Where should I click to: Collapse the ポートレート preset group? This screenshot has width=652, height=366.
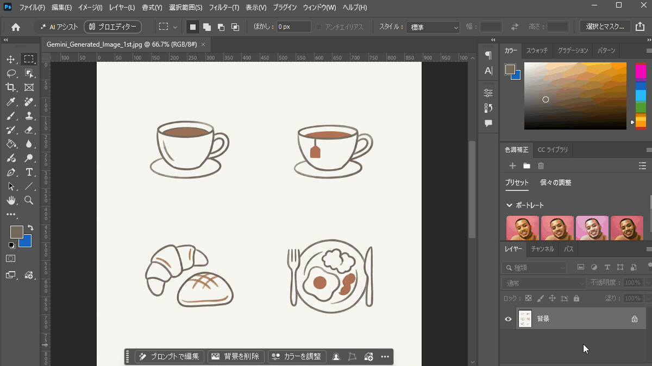point(509,206)
